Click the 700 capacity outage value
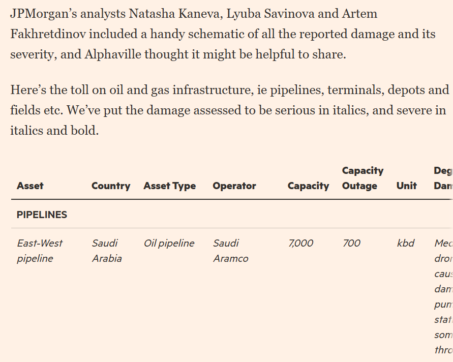This screenshot has width=453, height=362. 351,244
